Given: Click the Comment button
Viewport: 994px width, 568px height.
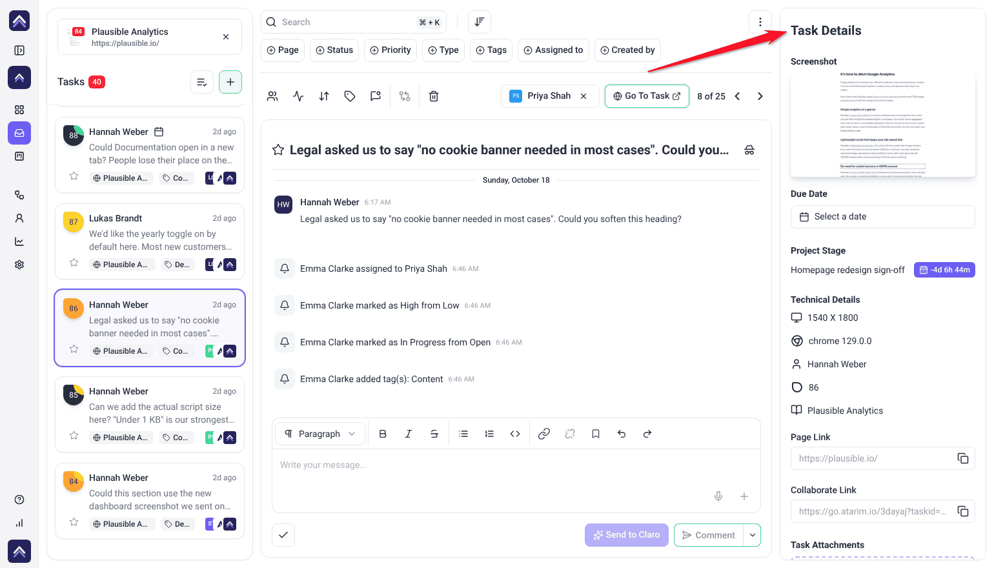Looking at the screenshot, I should click(709, 535).
